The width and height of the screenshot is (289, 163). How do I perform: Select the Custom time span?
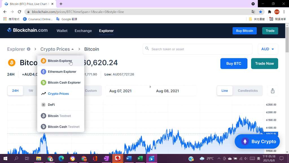91,91
